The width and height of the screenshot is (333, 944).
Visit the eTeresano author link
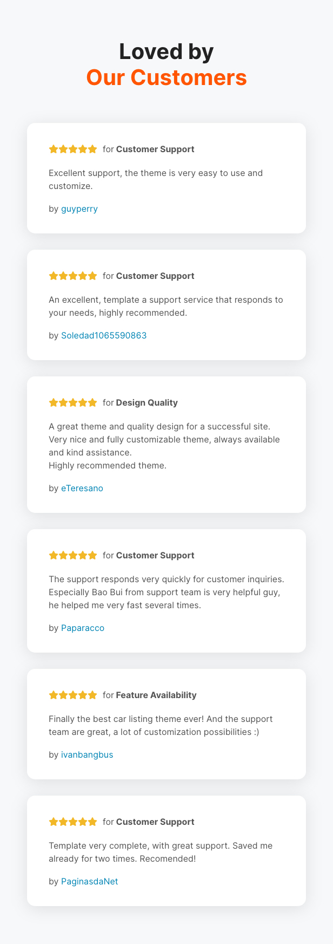[x=82, y=488]
